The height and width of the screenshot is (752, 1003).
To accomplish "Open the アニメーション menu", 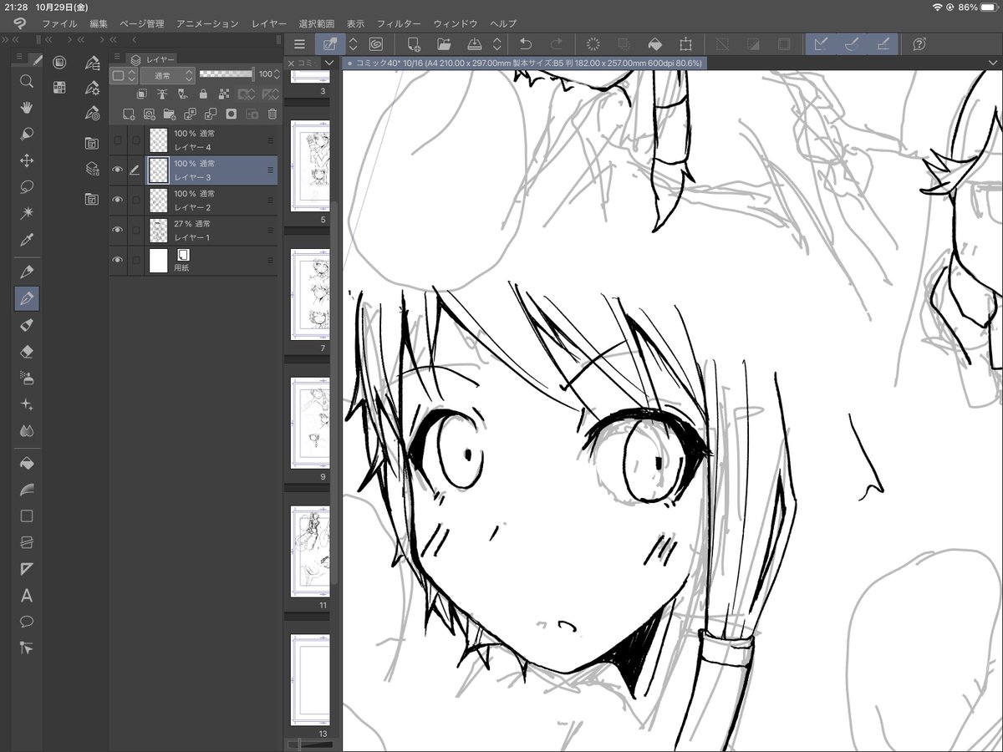I will tap(208, 24).
